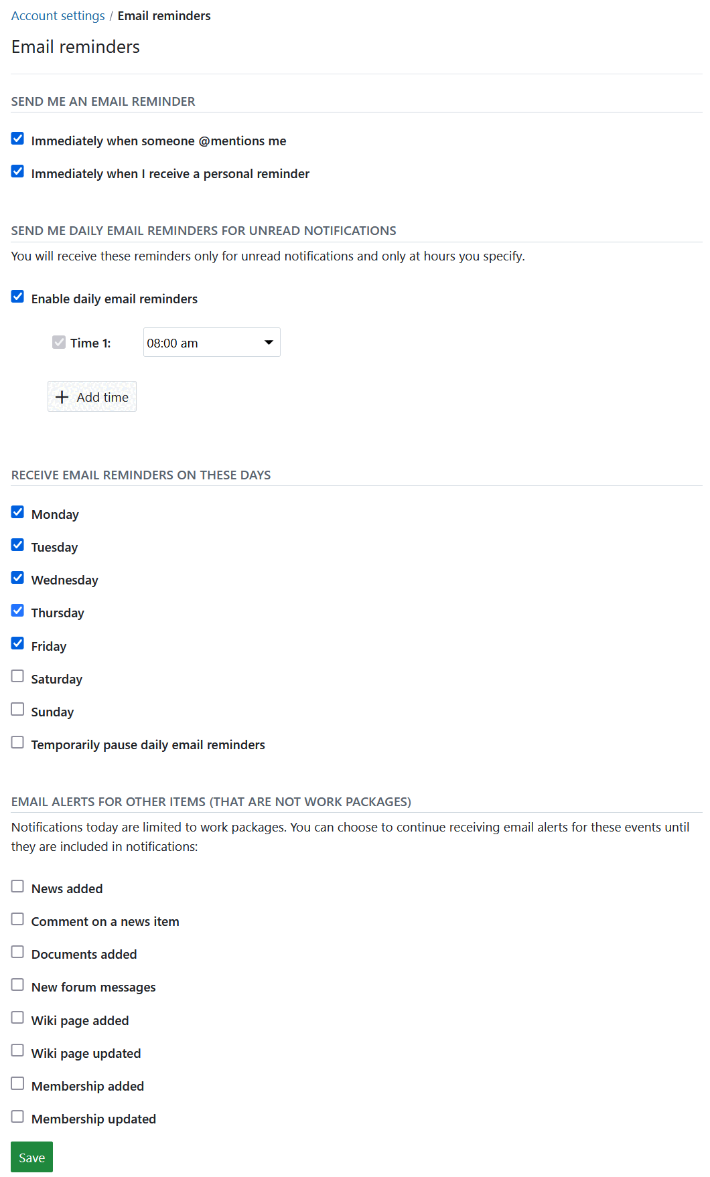Uncheck 'Immediately when someone @mentions me'
This screenshot has width=710, height=1177.
[x=17, y=139]
